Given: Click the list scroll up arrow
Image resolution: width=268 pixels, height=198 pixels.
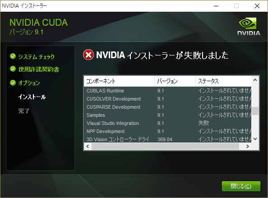Looking at the screenshot, I should [x=255, y=80].
